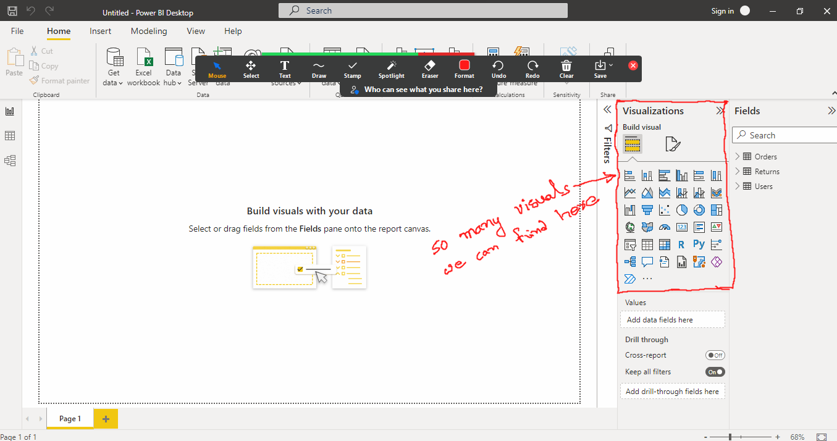The width and height of the screenshot is (837, 441).
Task: Expand the Filters pane
Action: click(607, 109)
